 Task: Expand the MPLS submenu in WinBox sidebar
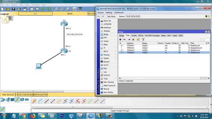point(116,52)
